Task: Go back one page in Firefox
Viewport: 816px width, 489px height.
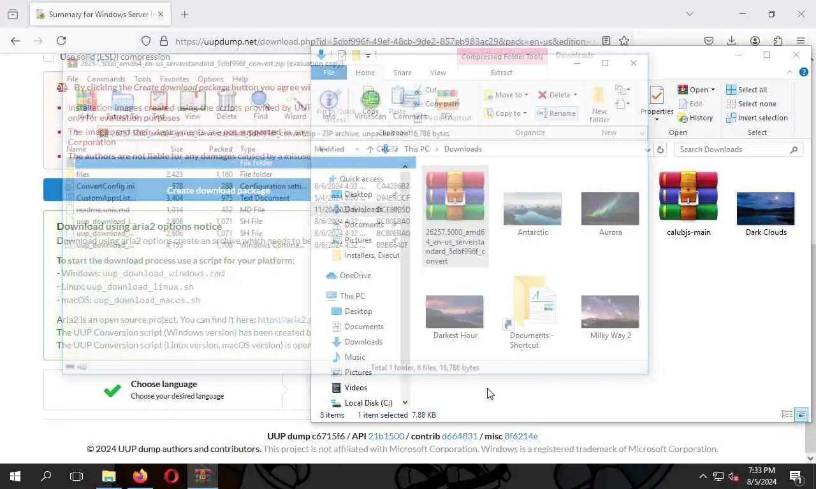Action: (x=15, y=41)
